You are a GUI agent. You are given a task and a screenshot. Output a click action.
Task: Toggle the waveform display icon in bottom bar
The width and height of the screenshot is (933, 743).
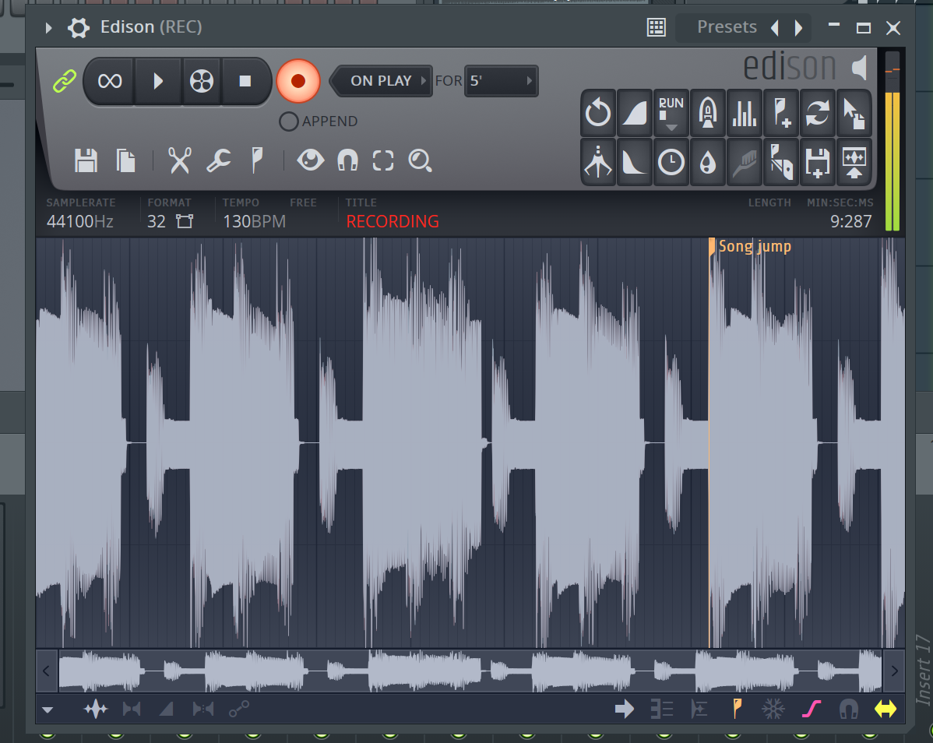(96, 709)
